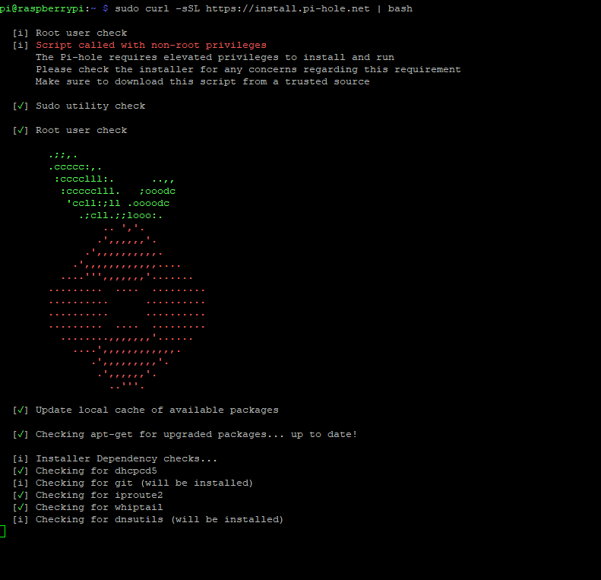Click the pi@raspberrypi prompt text

42,8
